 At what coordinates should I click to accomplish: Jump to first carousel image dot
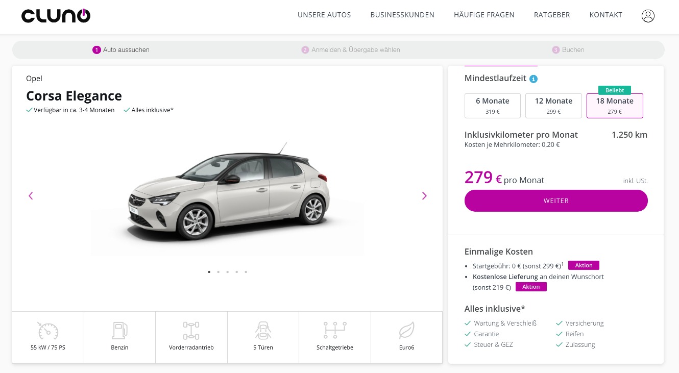(x=209, y=272)
